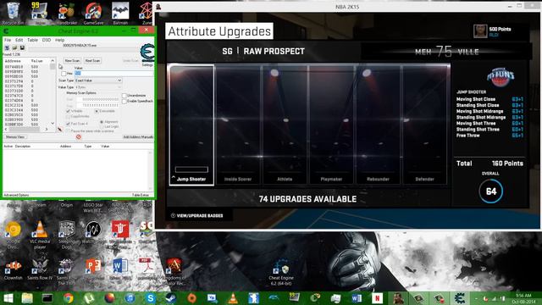The height and width of the screenshot is (305, 542).
Task: Enable Speedhack checkbox
Action: click(x=124, y=101)
